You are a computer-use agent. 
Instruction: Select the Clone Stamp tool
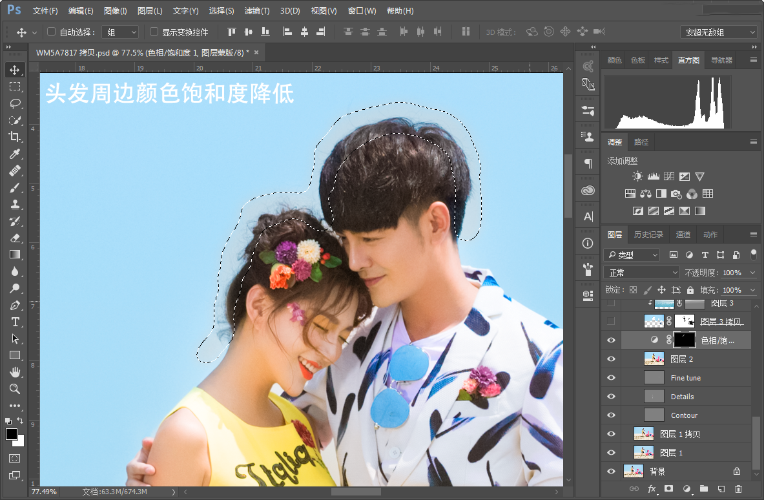(x=15, y=204)
